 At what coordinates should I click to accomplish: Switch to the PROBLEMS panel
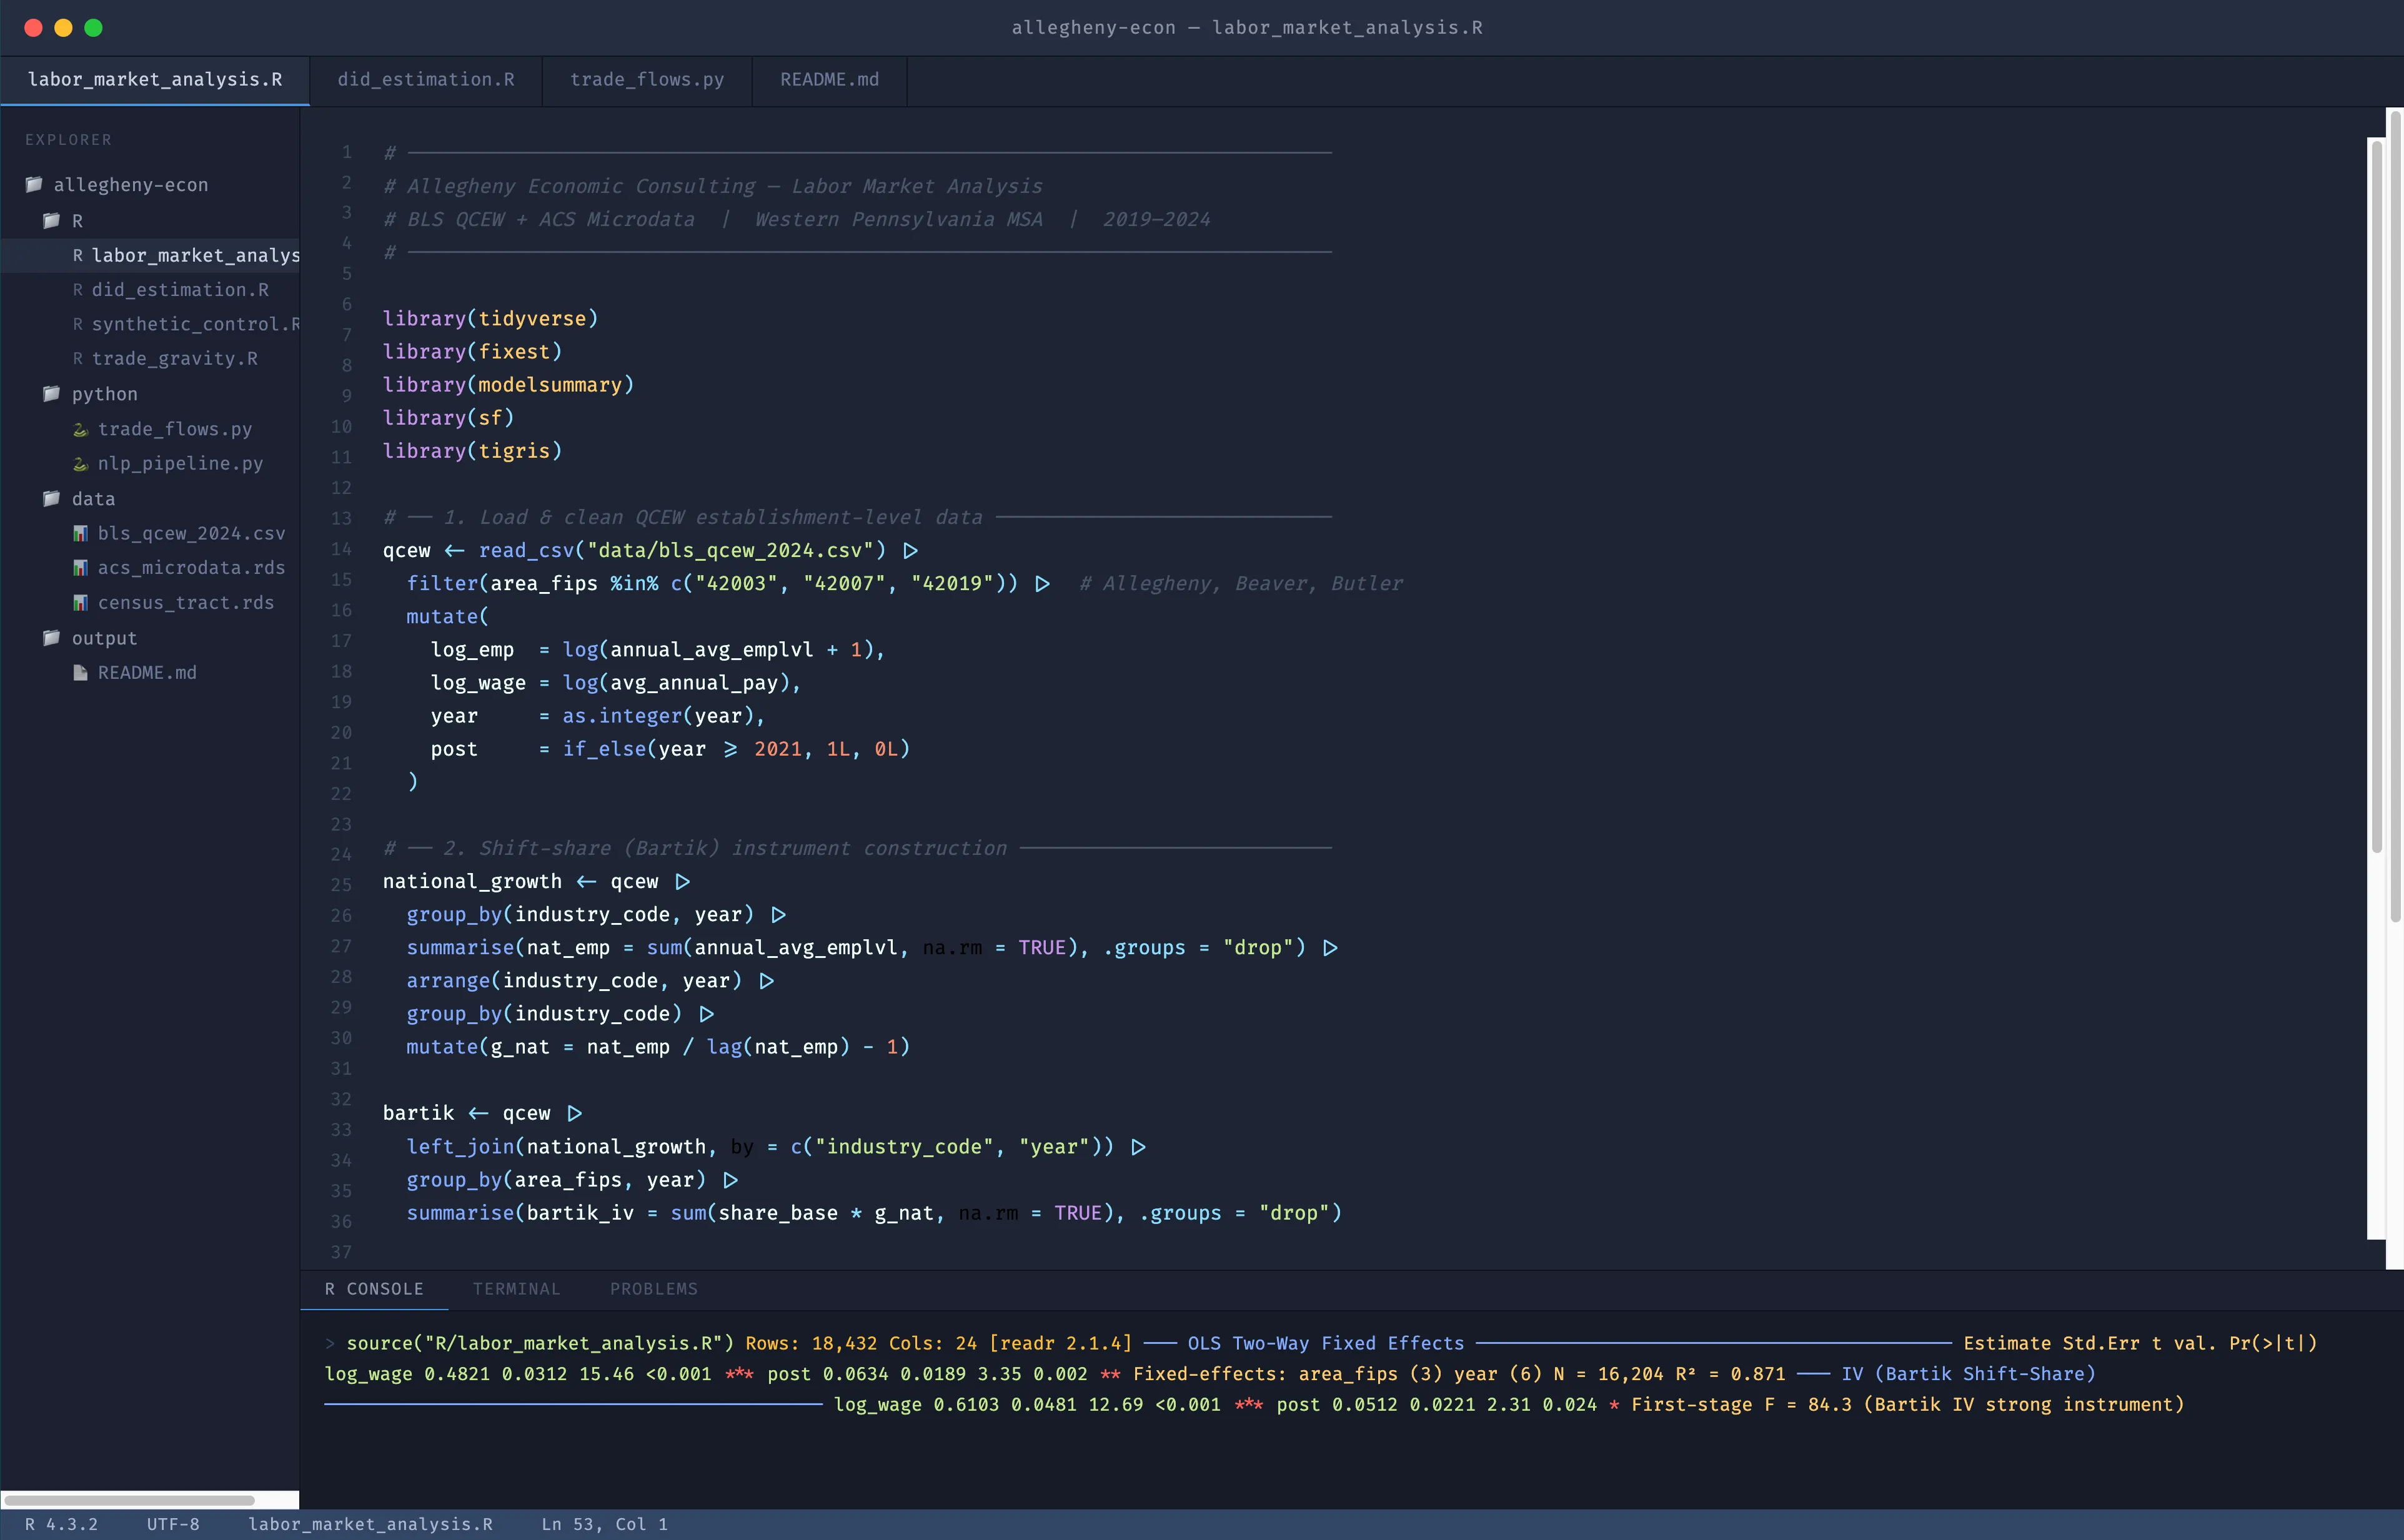pos(653,1289)
